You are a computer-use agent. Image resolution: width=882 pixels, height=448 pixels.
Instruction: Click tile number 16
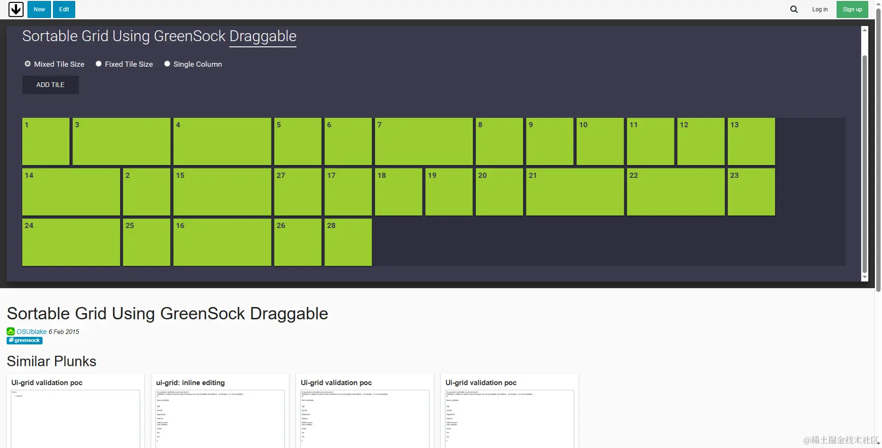[222, 242]
